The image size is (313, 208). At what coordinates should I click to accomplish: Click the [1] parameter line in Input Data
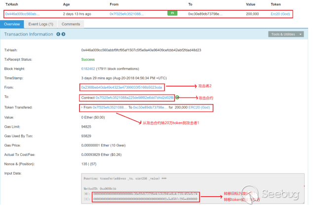(x=141, y=199)
